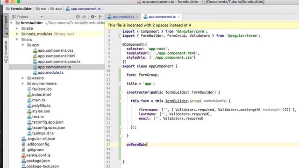
Task: Click the collapse all icon in Project panel
Action: click(x=84, y=17)
